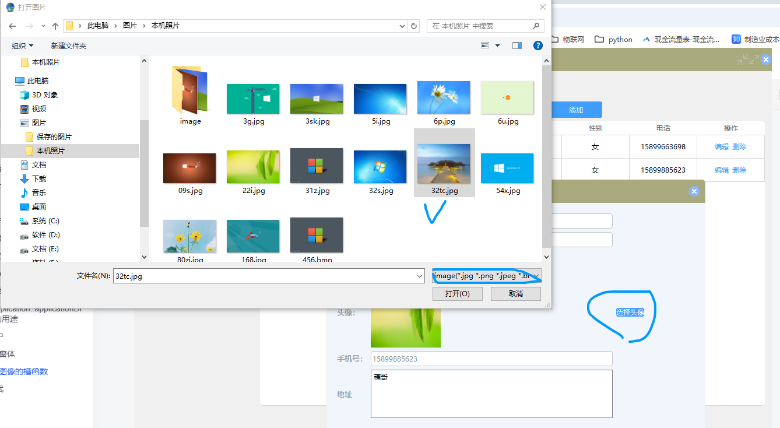This screenshot has width=780, height=428.
Task: Select the 80zi.jpg flower thumbnail
Action: pyautogui.click(x=189, y=236)
